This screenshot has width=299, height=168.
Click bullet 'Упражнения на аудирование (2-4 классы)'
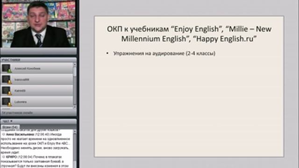tap(164, 53)
